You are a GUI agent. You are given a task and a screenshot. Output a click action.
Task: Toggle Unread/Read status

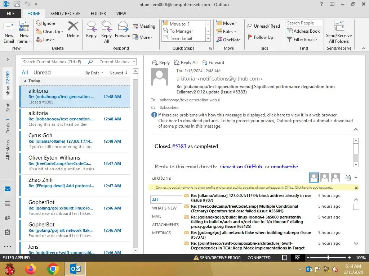(264, 26)
